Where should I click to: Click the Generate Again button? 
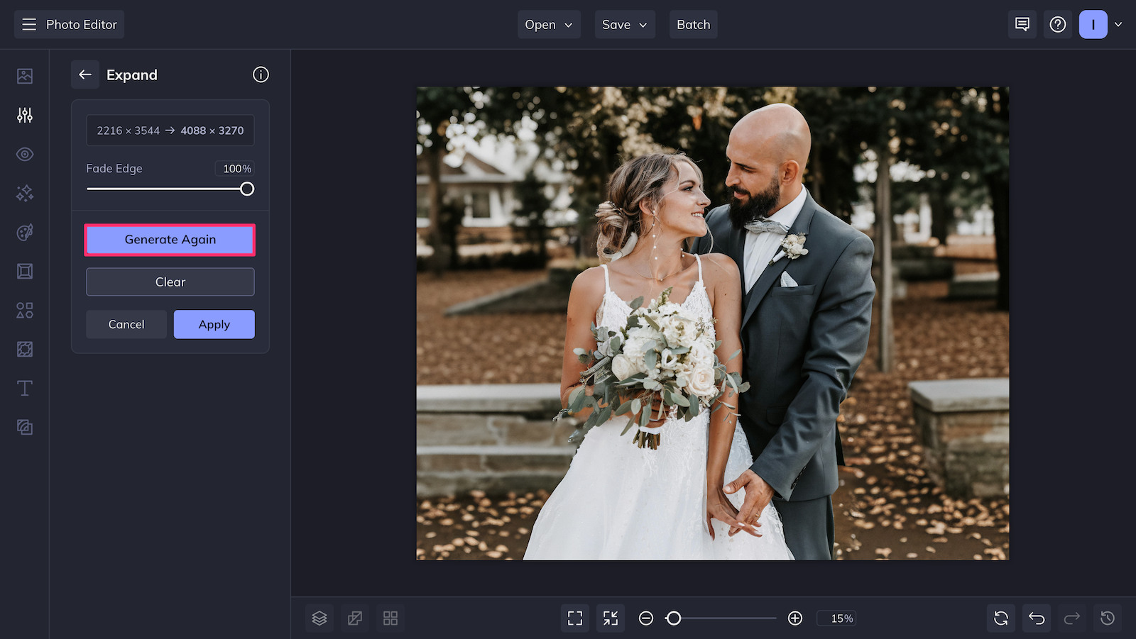coord(170,239)
